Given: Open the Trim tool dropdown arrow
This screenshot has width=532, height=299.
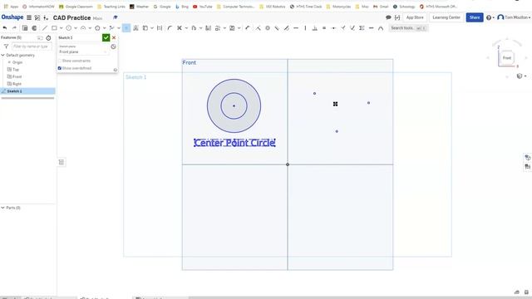Looking at the screenshot, I should (186, 28).
